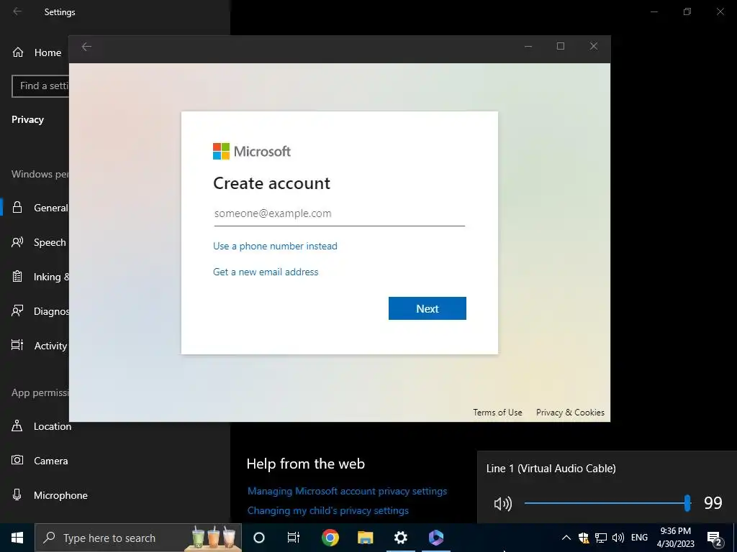Click volume tray icon
Viewport: 737px width, 552px height.
(618, 538)
